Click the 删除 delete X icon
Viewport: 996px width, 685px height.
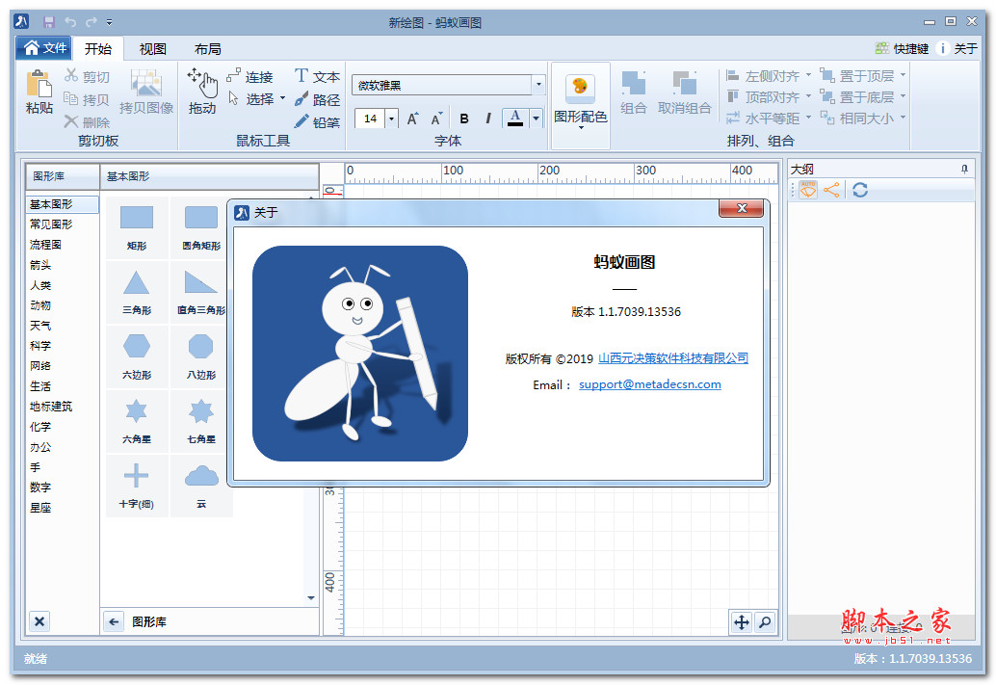(x=71, y=121)
